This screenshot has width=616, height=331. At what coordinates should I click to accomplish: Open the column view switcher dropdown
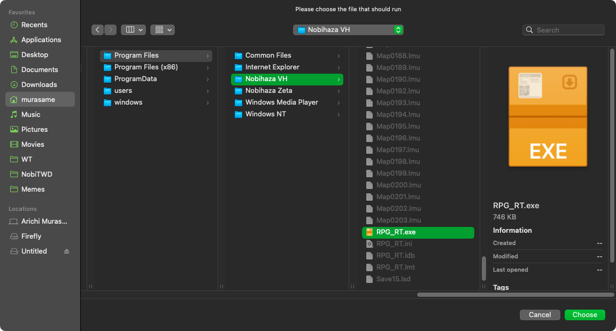pyautogui.click(x=133, y=30)
